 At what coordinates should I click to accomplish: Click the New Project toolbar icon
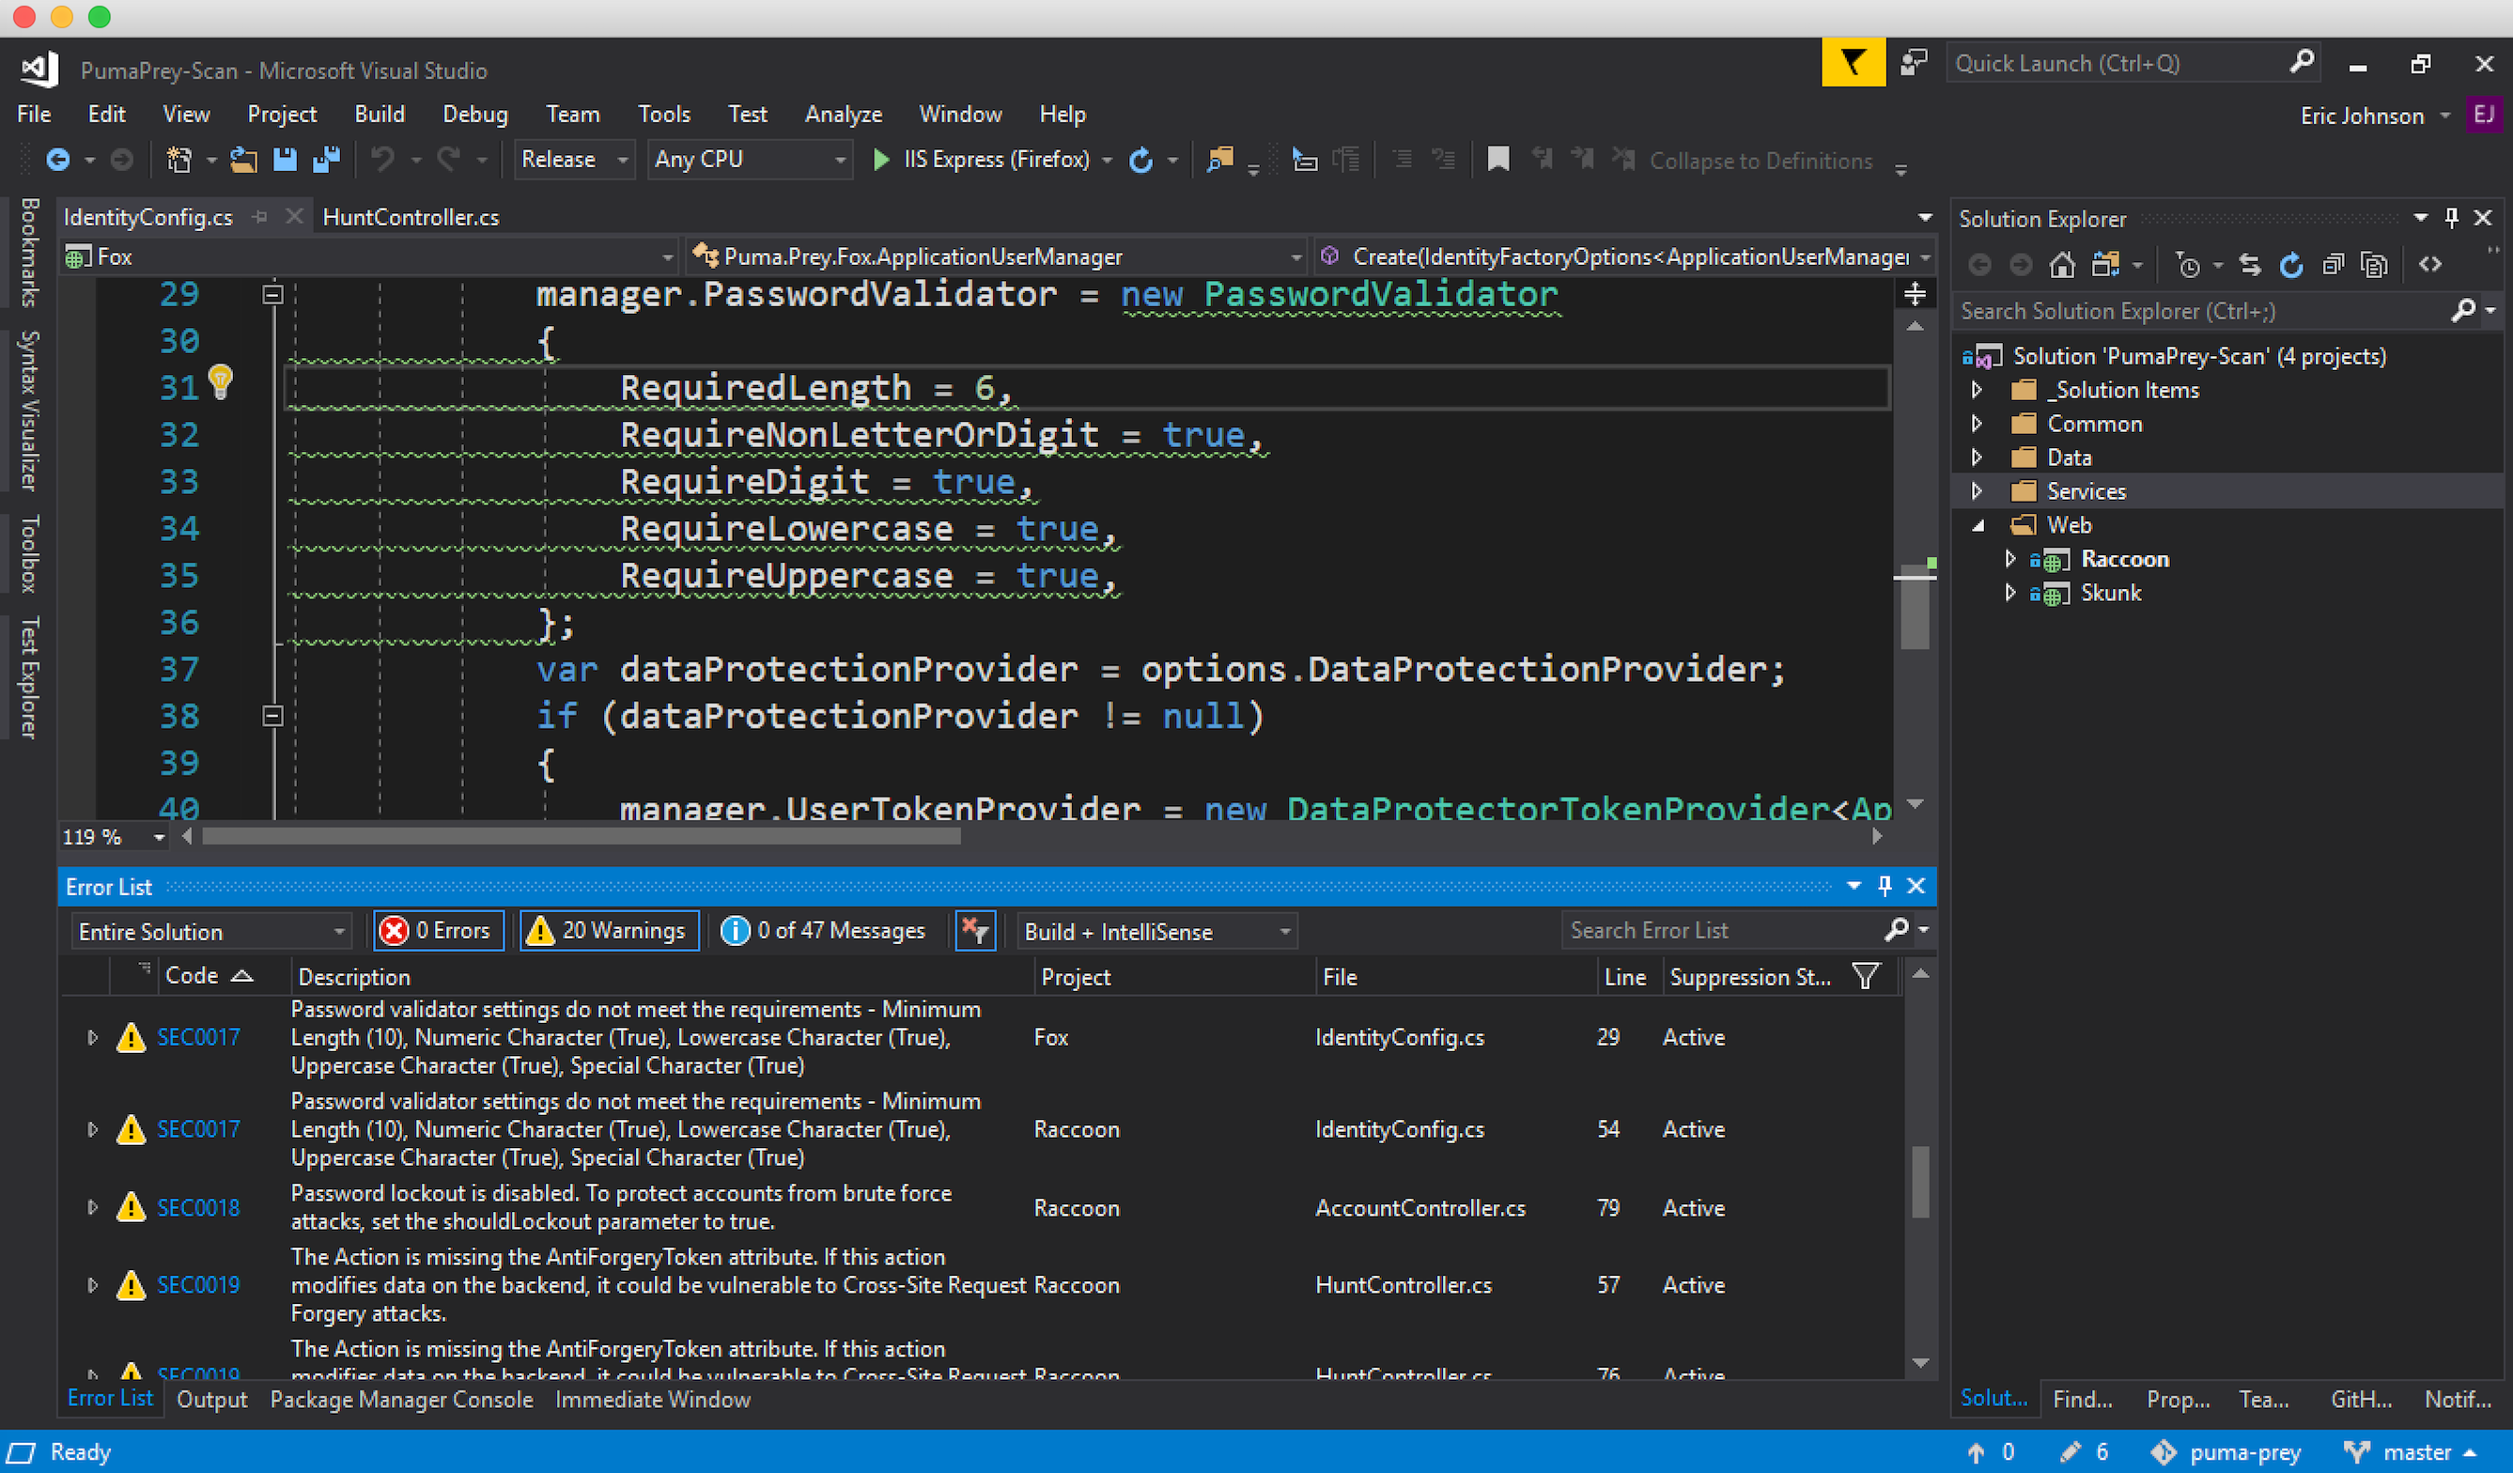179,160
